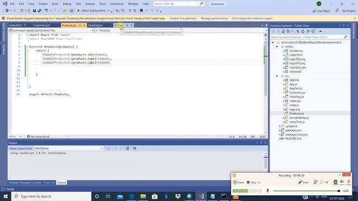Open Microsoft Edge from the taskbar
This screenshot has height=201, width=358.
[x=132, y=196]
